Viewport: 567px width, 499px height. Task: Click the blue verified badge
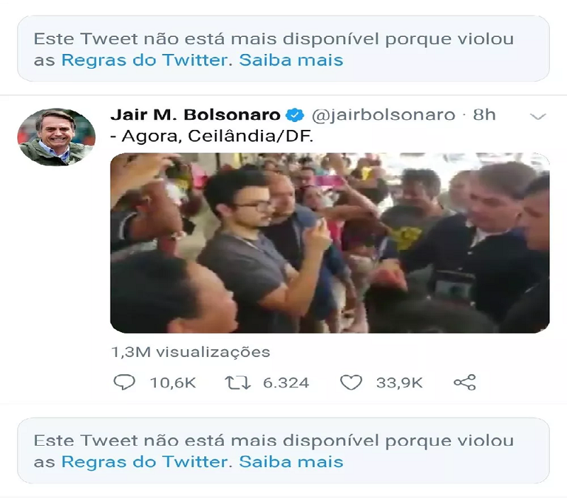pos(295,115)
